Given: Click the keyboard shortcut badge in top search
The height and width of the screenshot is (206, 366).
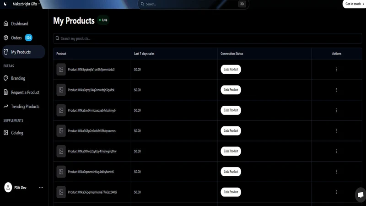Looking at the screenshot, I should [x=242, y=4].
